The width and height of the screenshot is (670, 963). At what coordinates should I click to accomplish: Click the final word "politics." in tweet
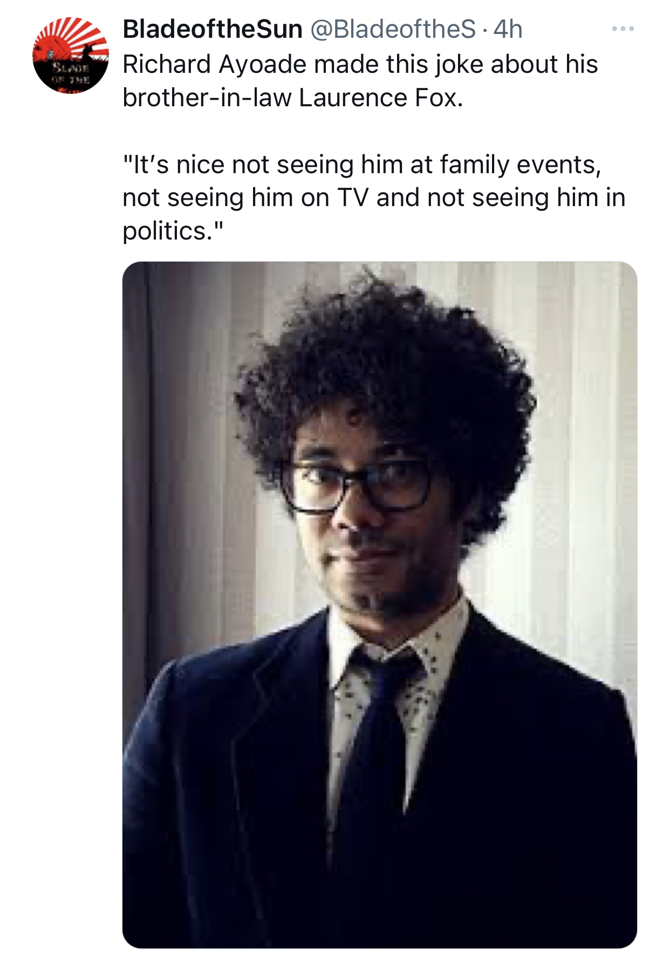173,231
